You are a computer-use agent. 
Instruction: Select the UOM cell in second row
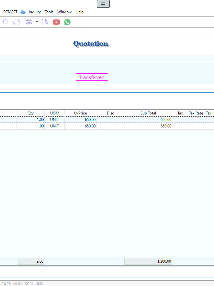click(54, 126)
